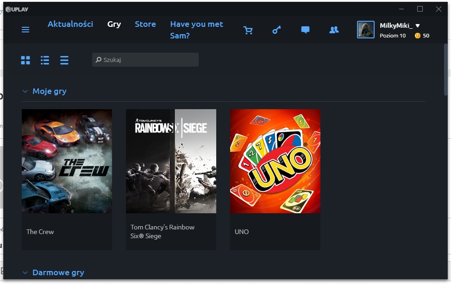Select the Gry tab
This screenshot has width=451, height=284.
tap(114, 24)
